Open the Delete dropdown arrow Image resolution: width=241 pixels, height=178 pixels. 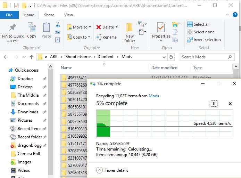click(116, 27)
